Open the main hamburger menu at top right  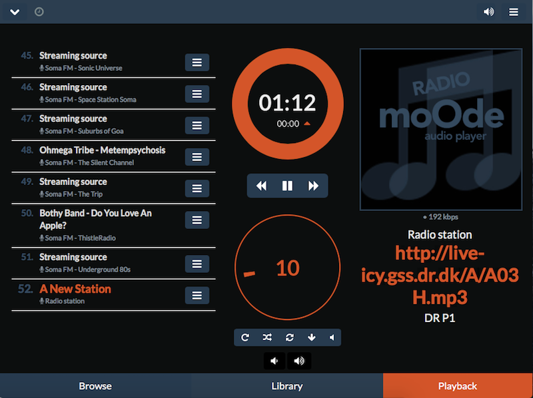coord(514,12)
